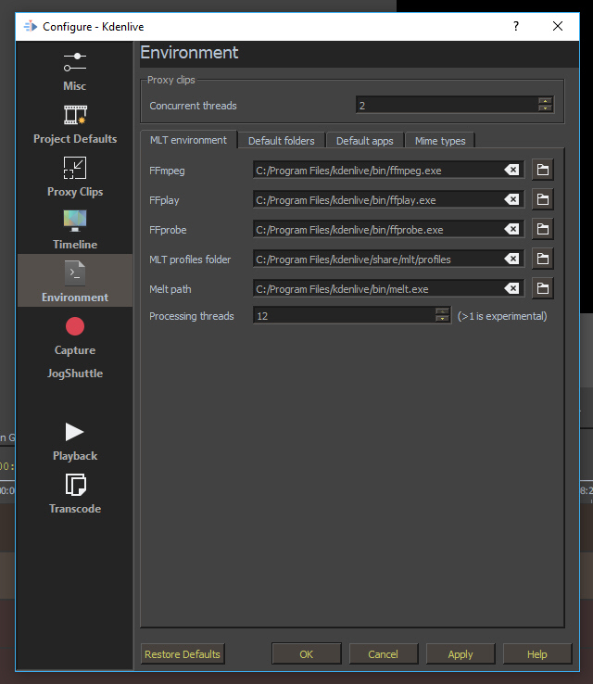Browse for the FFprobe executable

(x=542, y=229)
